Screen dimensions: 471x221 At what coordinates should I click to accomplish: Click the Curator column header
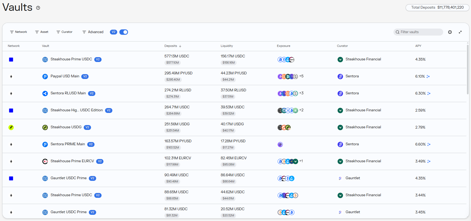(x=342, y=46)
